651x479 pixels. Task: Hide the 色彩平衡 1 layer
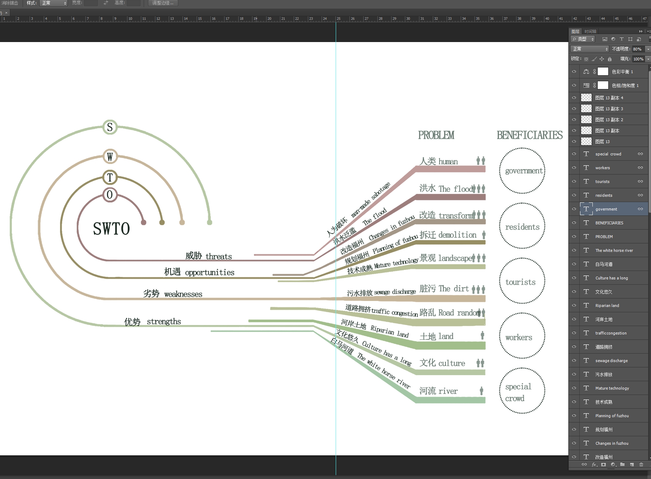tap(574, 71)
